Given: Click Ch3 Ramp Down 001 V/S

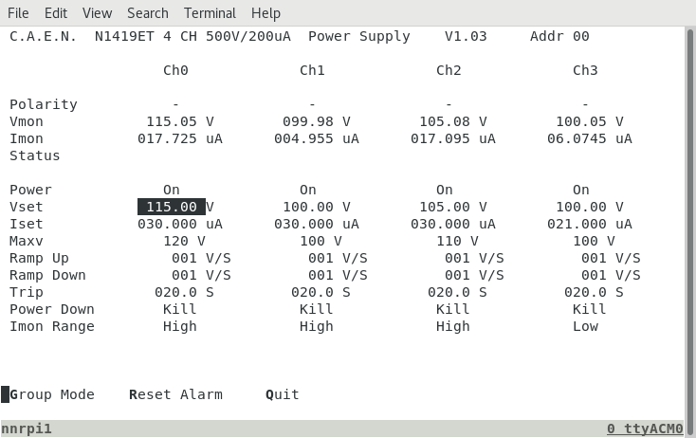Looking at the screenshot, I should coord(611,275).
